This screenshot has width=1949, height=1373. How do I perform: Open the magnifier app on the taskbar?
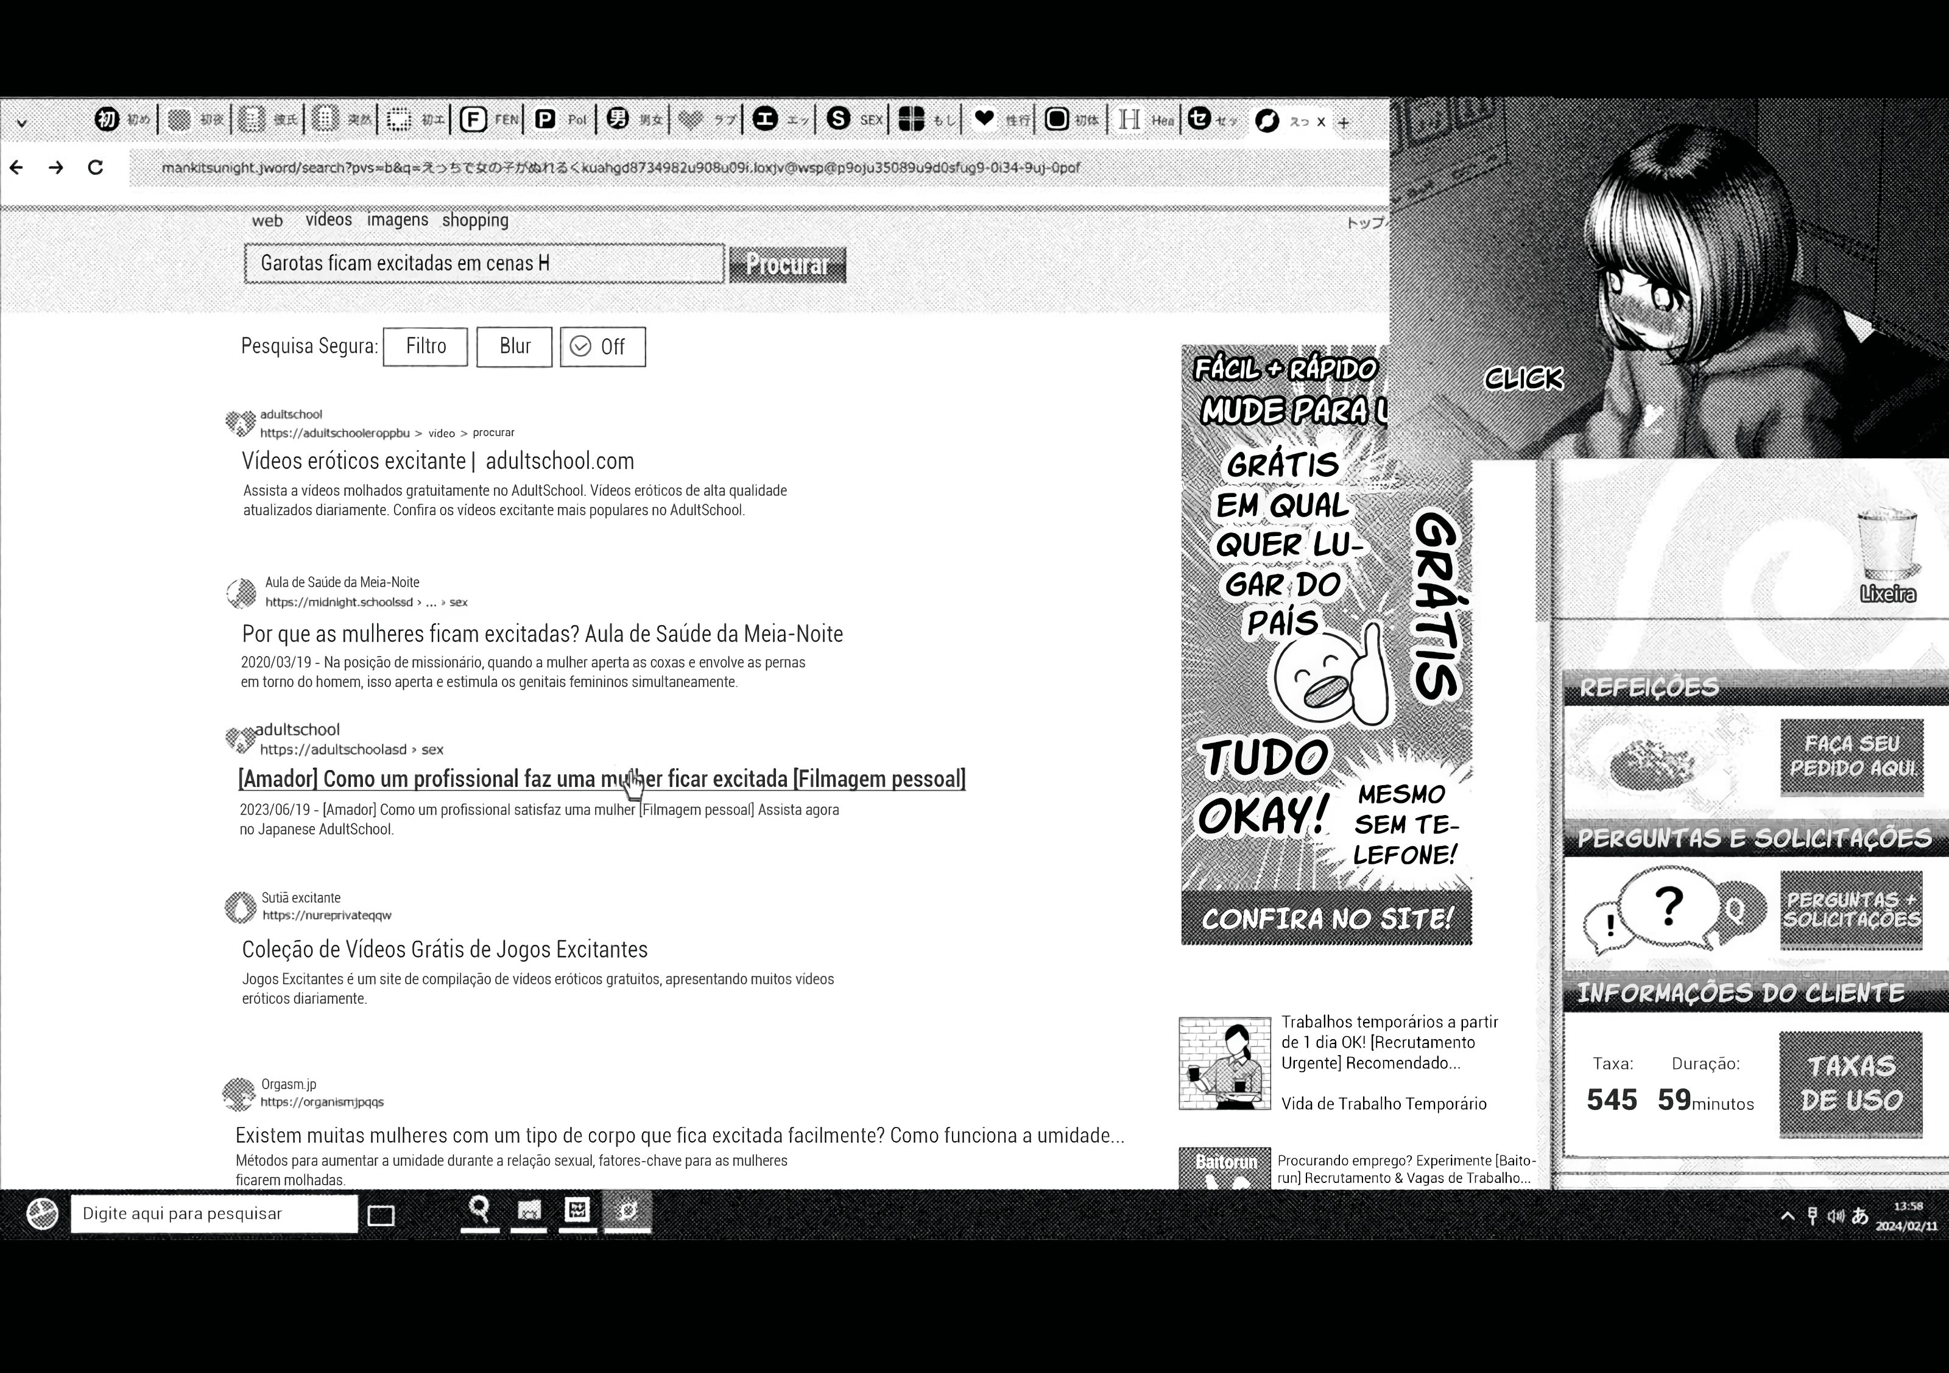[479, 1212]
